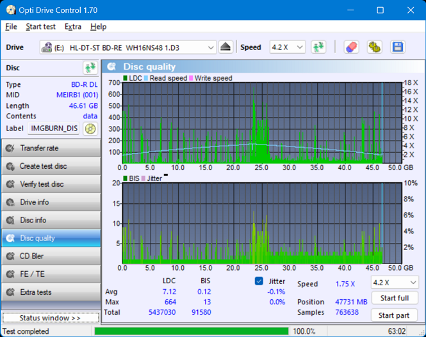The image size is (426, 337).
Task: Click the disc Label input field
Action: 54,129
